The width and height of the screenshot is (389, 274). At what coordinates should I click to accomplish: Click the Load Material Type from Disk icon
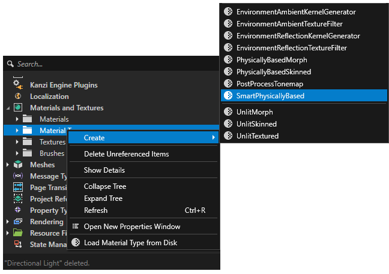click(76, 243)
